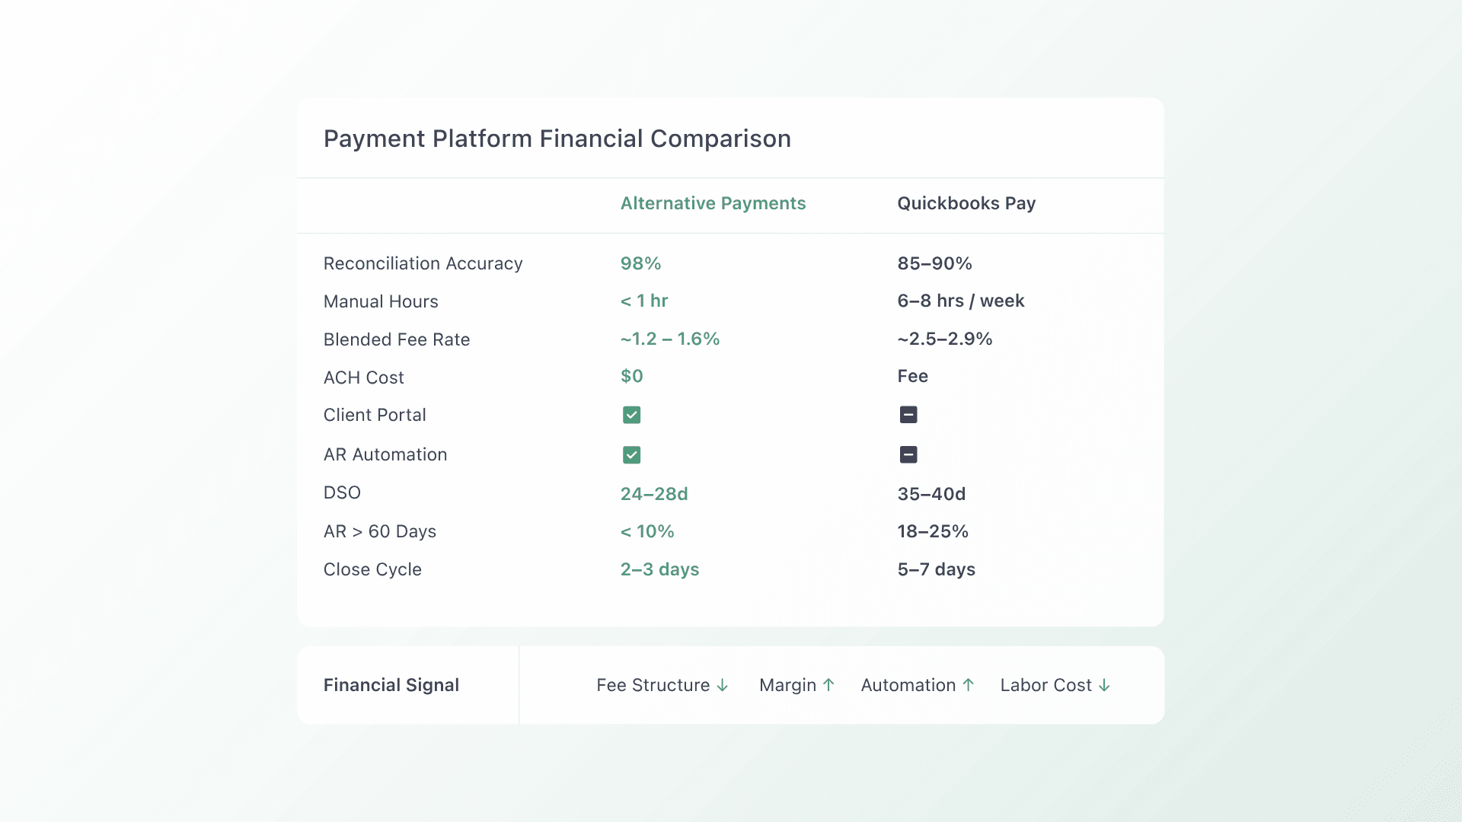
Task: Select the Quickbooks Pay column header
Action: click(966, 203)
